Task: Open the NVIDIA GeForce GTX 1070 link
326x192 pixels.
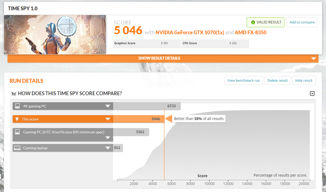Action: 190,32
